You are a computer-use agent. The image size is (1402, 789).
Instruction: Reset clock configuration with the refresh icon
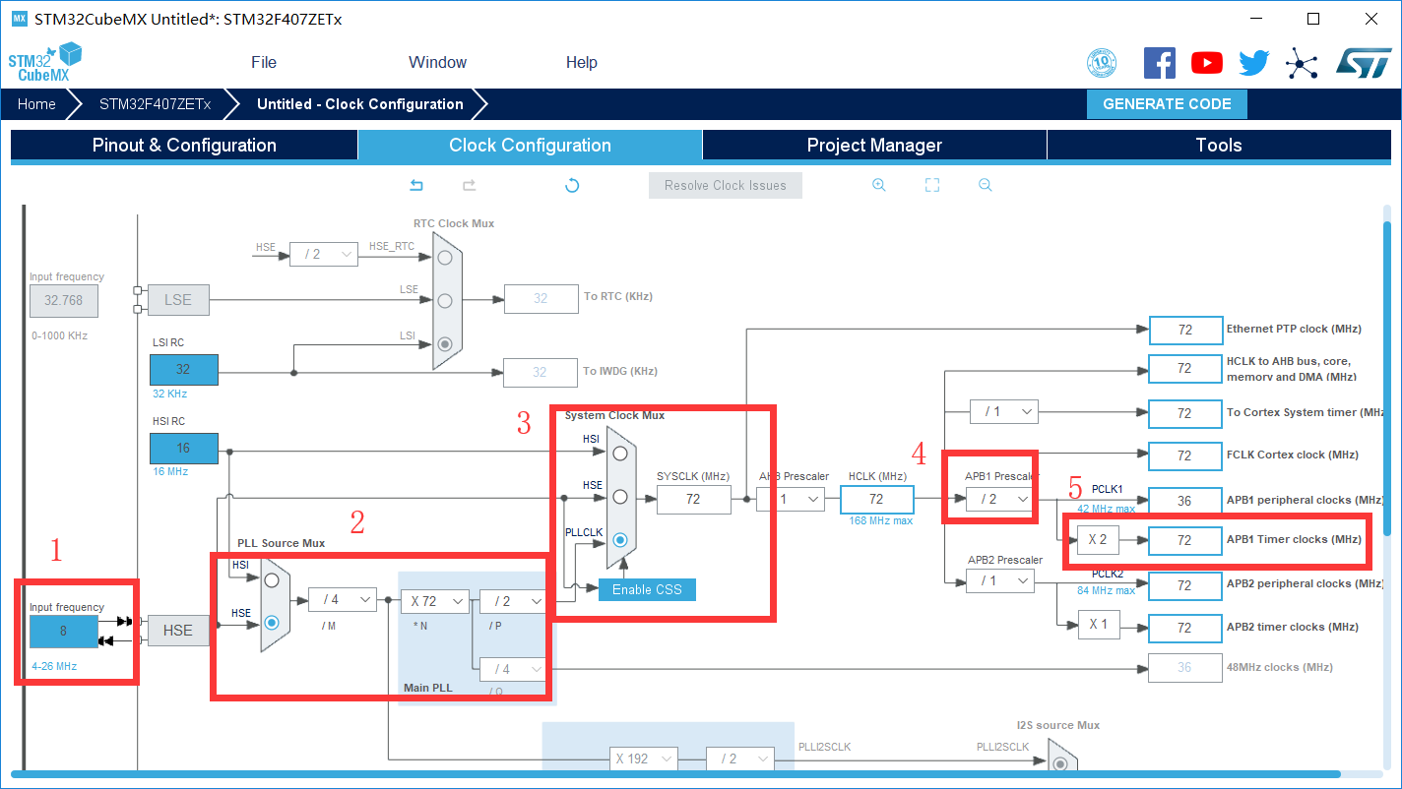click(572, 185)
